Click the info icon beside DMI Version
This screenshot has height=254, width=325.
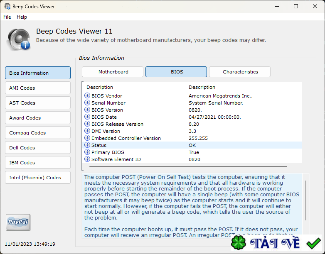pyautogui.click(x=87, y=131)
